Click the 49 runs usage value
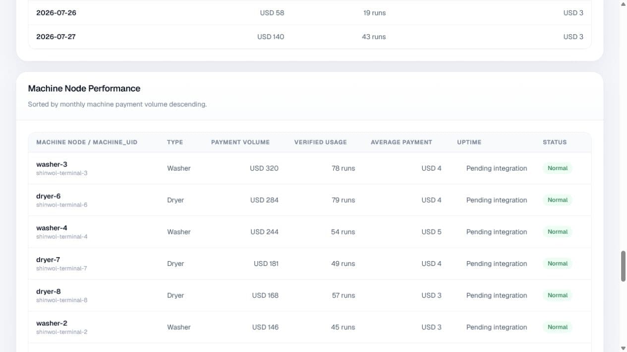The height and width of the screenshot is (352, 627). point(343,264)
